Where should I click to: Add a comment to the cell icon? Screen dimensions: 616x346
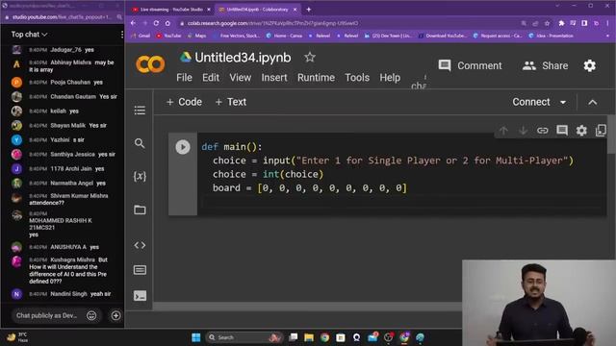coord(562,131)
